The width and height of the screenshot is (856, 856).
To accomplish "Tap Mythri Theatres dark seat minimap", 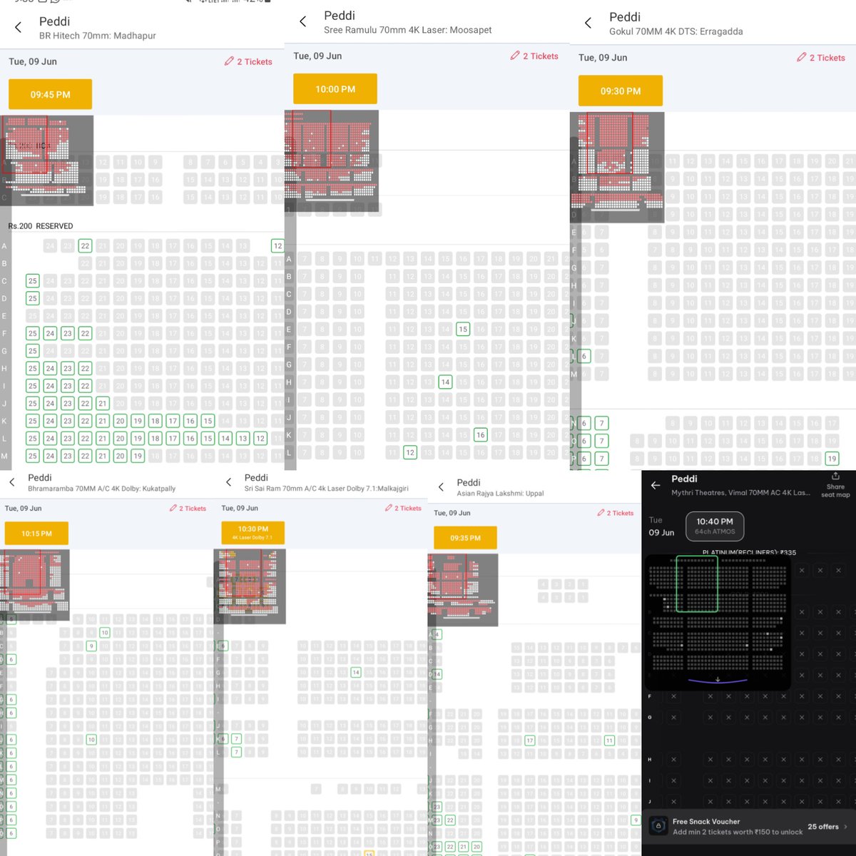I will pyautogui.click(x=718, y=621).
